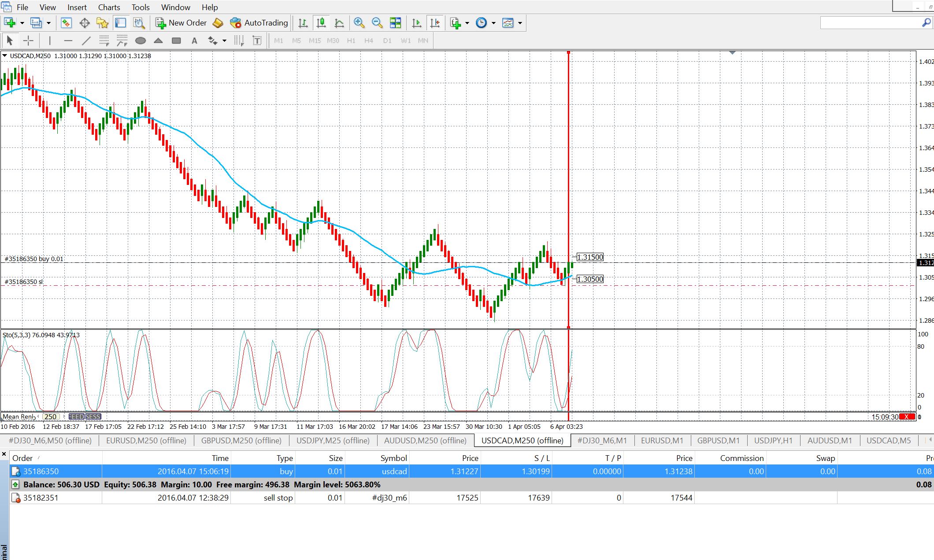Click the 250 renko size field
This screenshot has height=560, width=934.
pyautogui.click(x=51, y=416)
